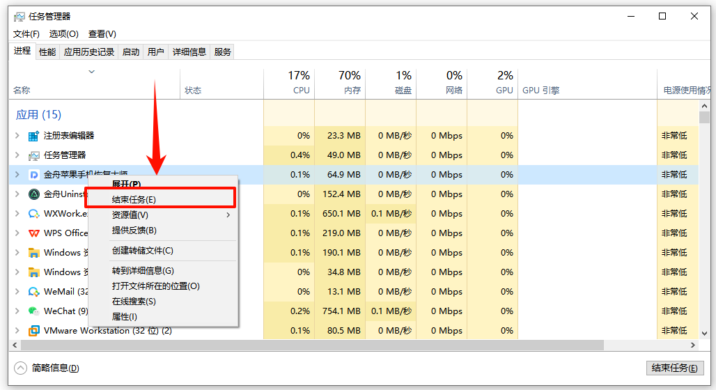Switch to the 用户 tab
Image resolution: width=716 pixels, height=390 pixels.
click(156, 52)
